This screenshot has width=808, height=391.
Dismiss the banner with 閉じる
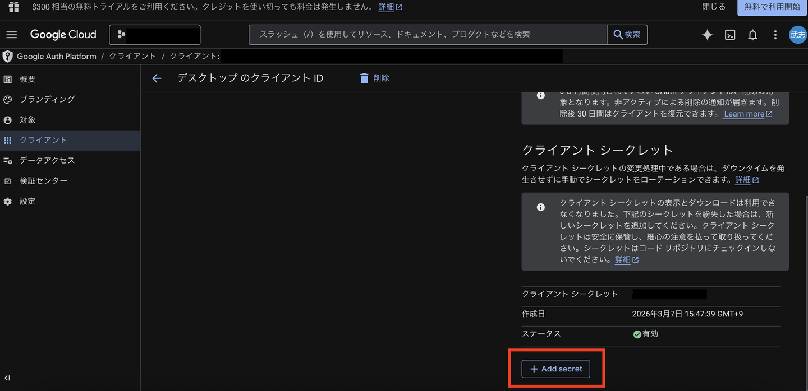714,7
